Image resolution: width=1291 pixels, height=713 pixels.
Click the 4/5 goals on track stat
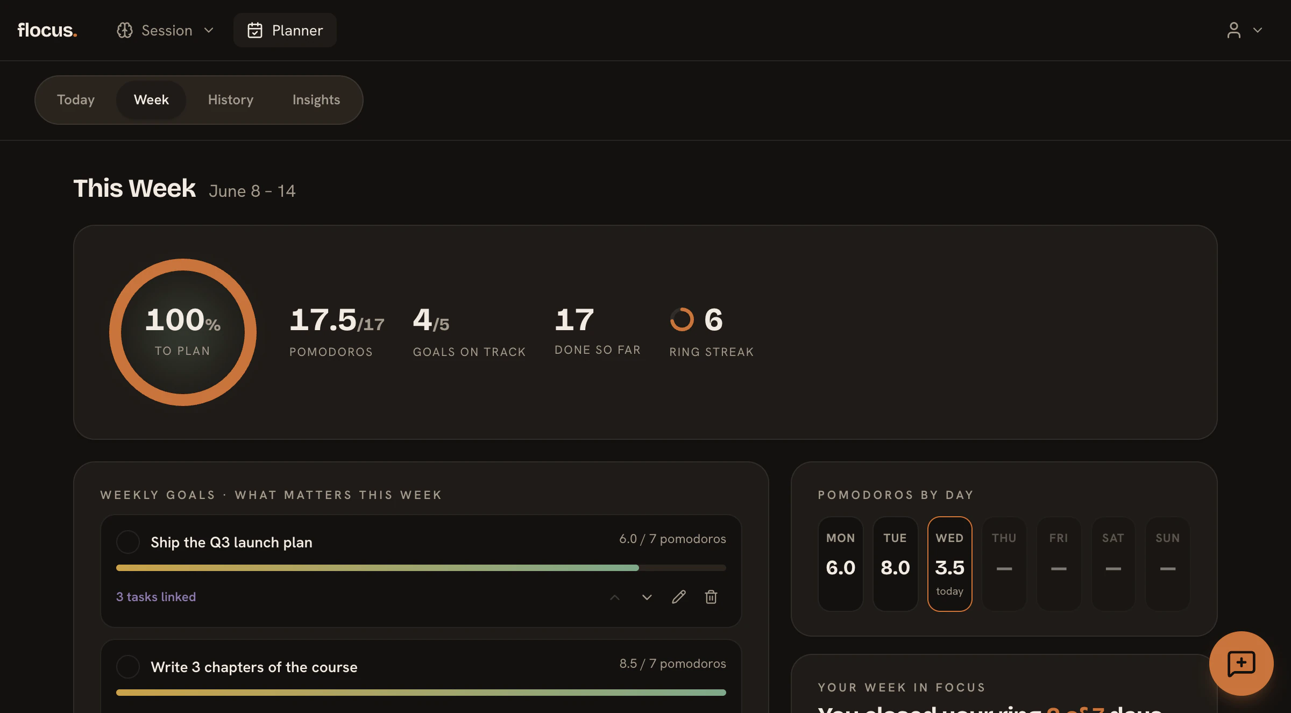tap(469, 331)
